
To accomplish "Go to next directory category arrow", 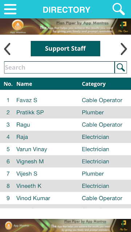I will tap(124, 49).
